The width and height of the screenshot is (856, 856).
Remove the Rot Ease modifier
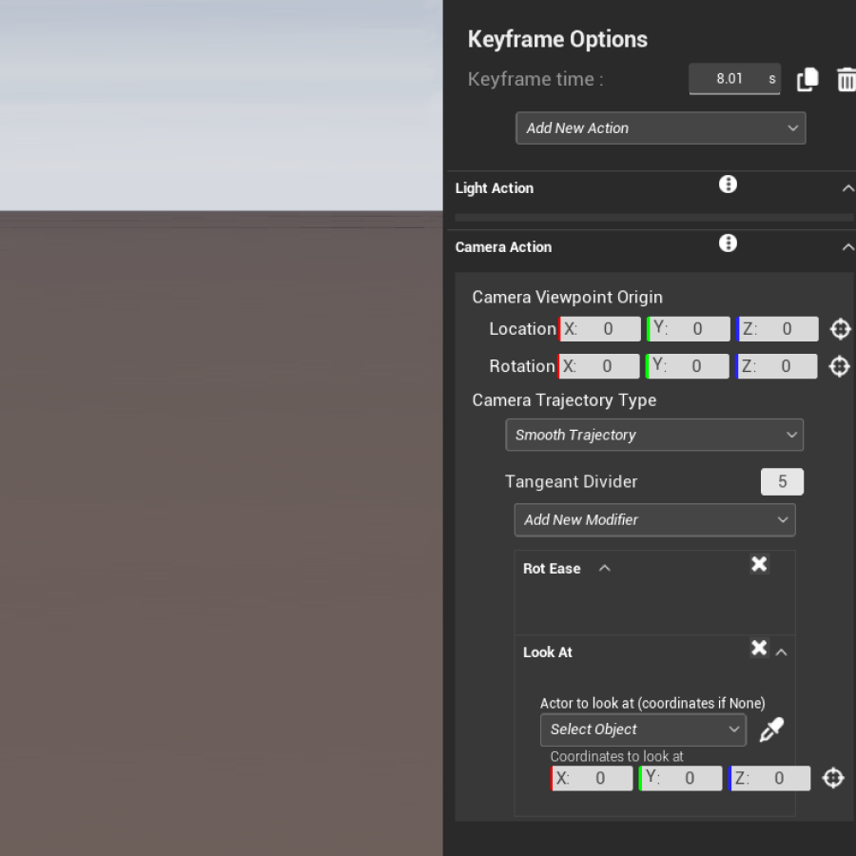[759, 564]
